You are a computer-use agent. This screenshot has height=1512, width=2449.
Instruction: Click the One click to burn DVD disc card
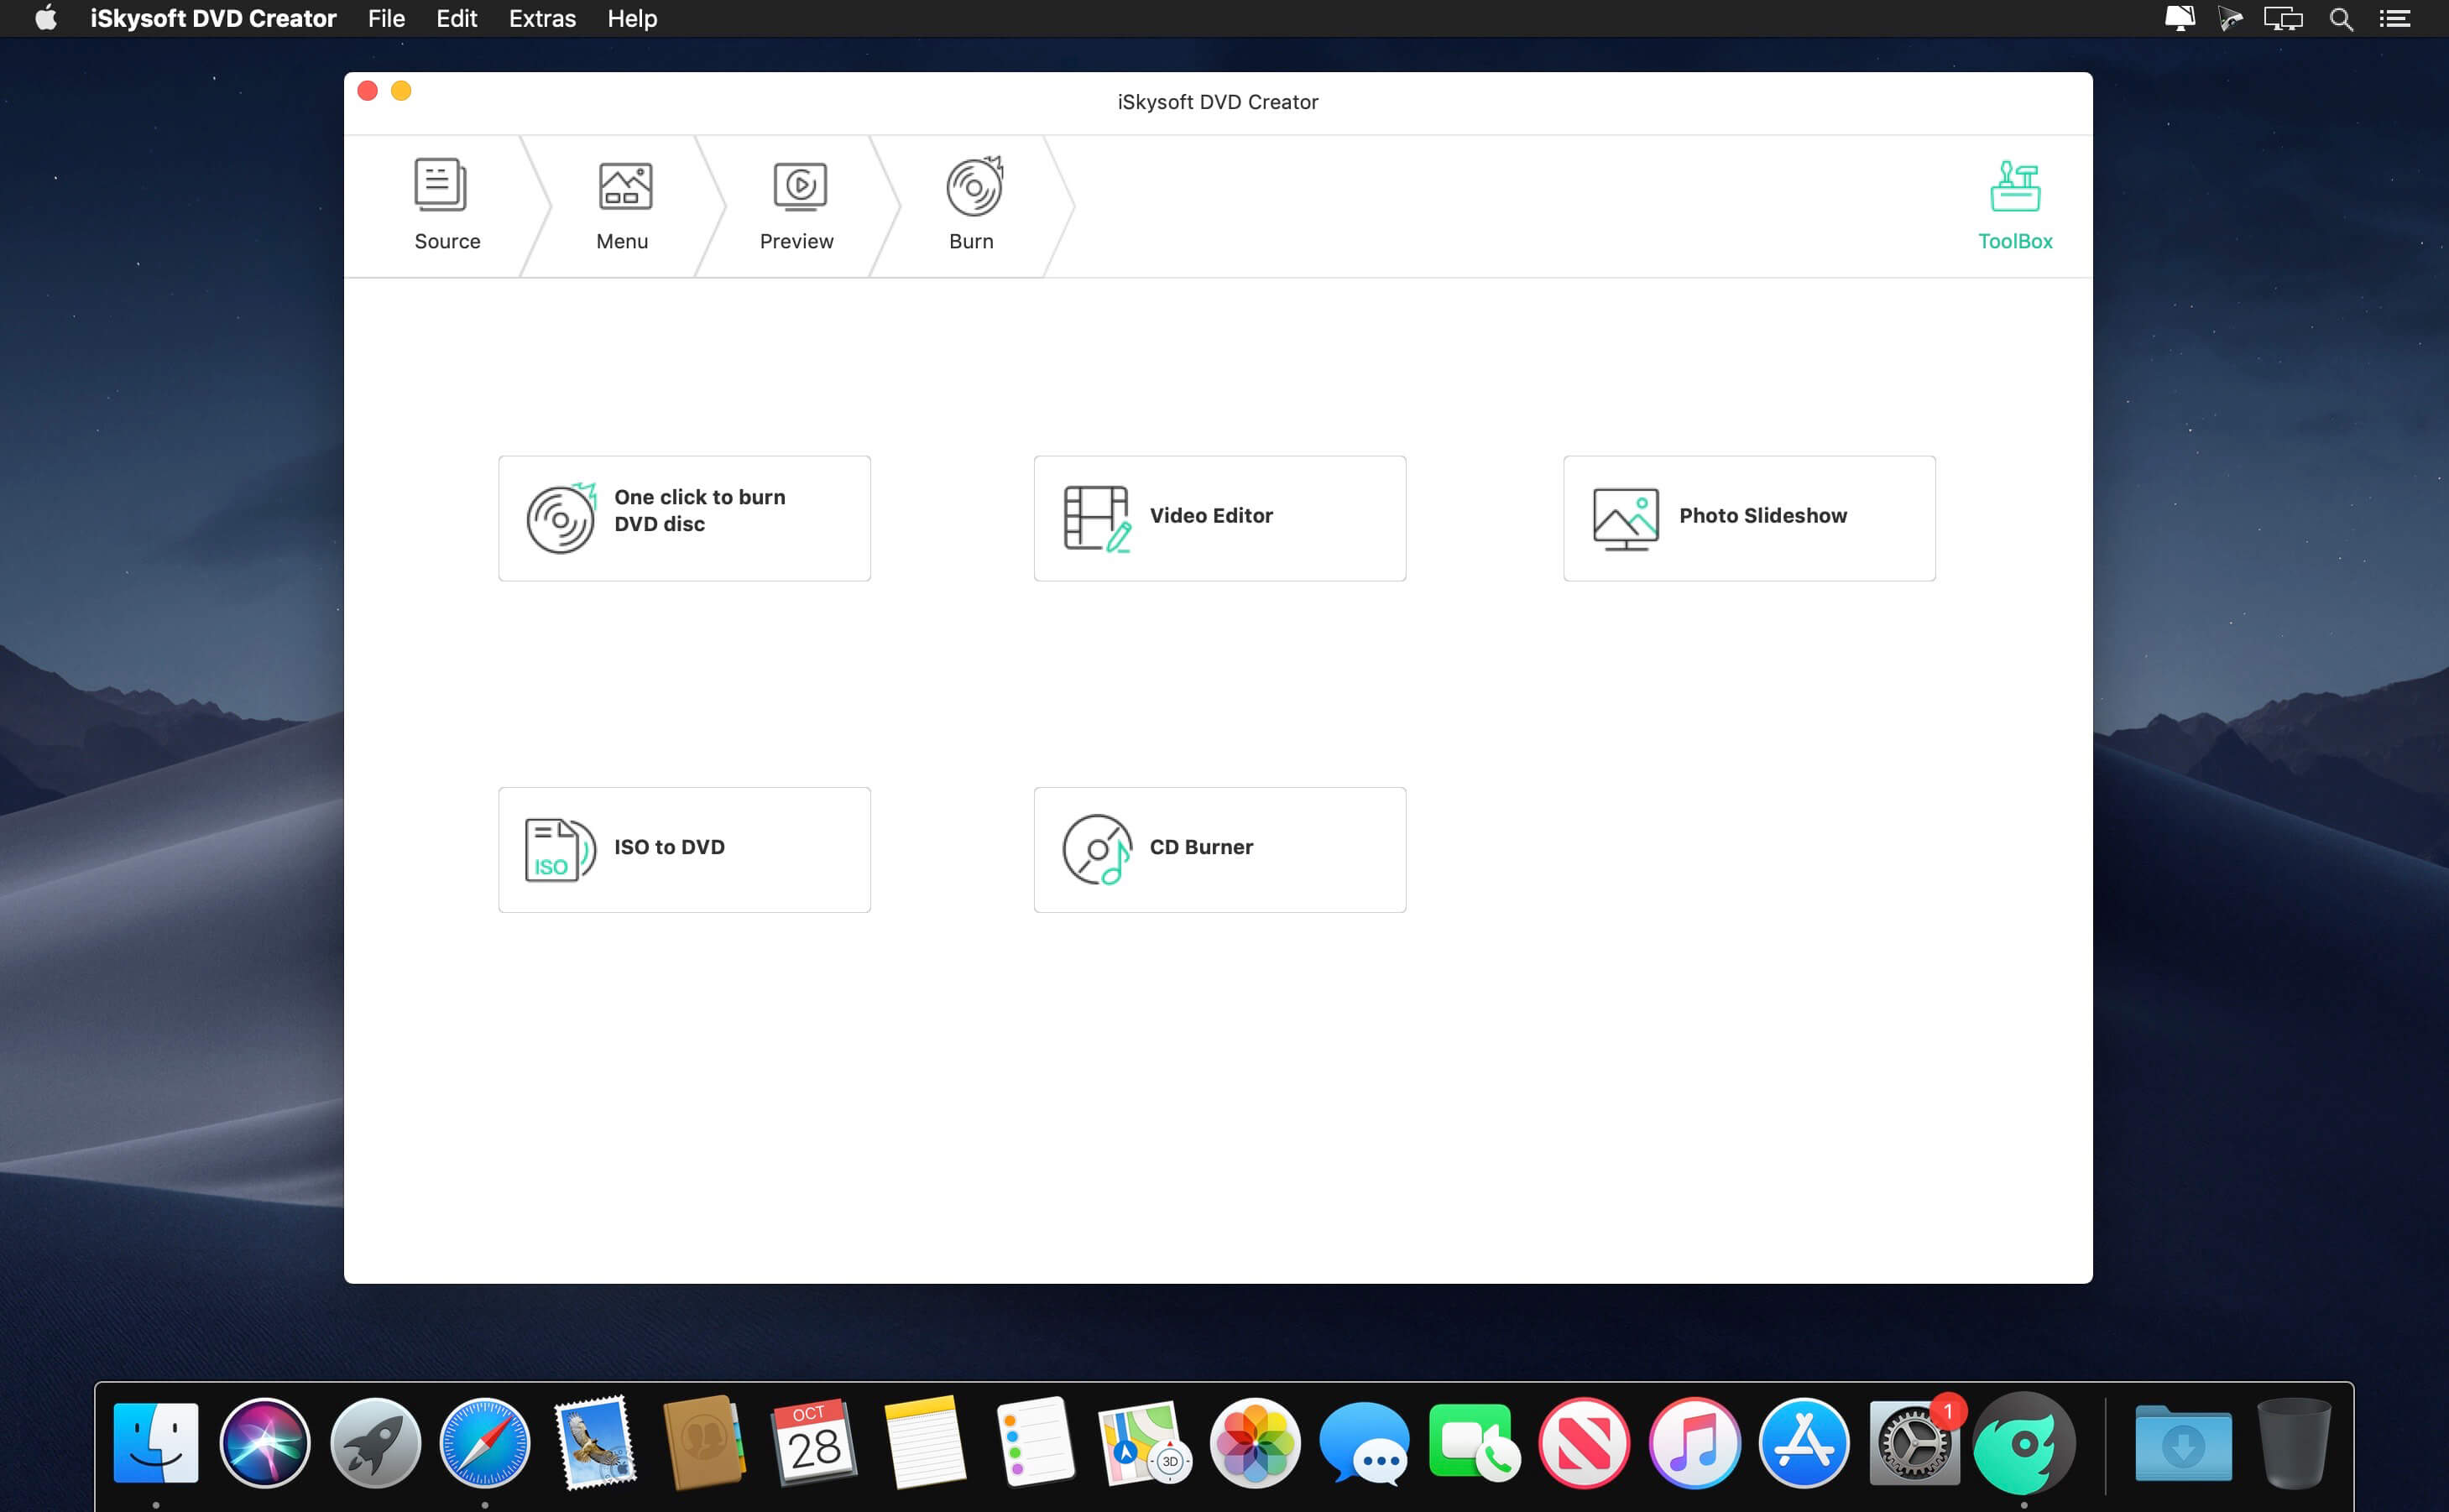(x=685, y=518)
